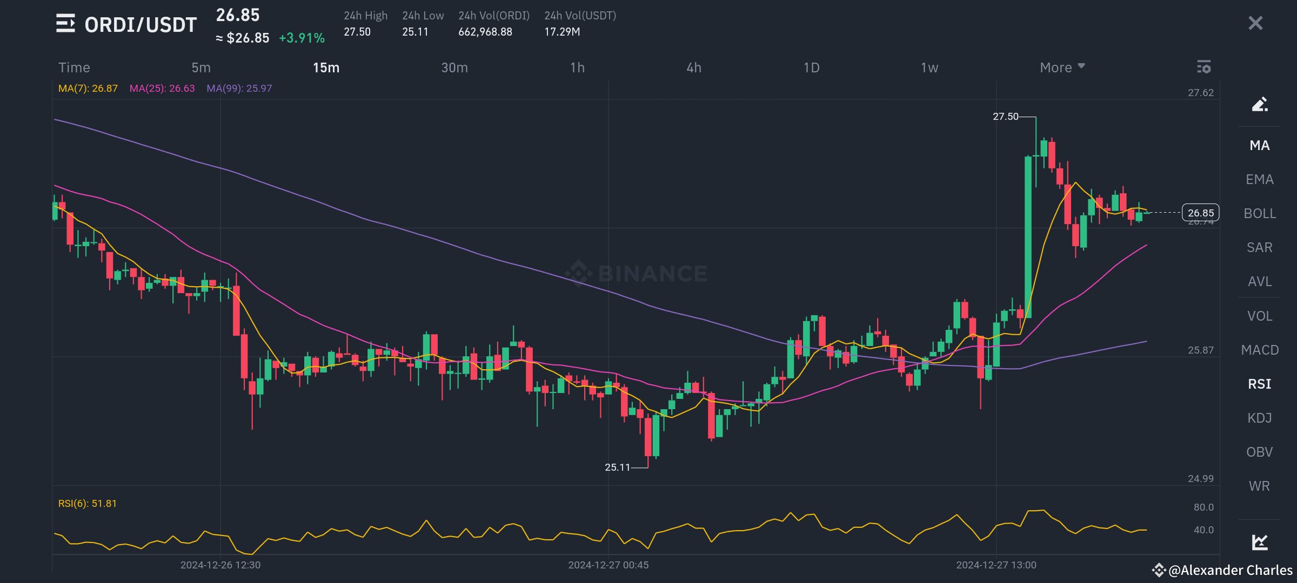Image resolution: width=1297 pixels, height=583 pixels.
Task: Open pair selector via hamburger icon
Action: click(66, 24)
